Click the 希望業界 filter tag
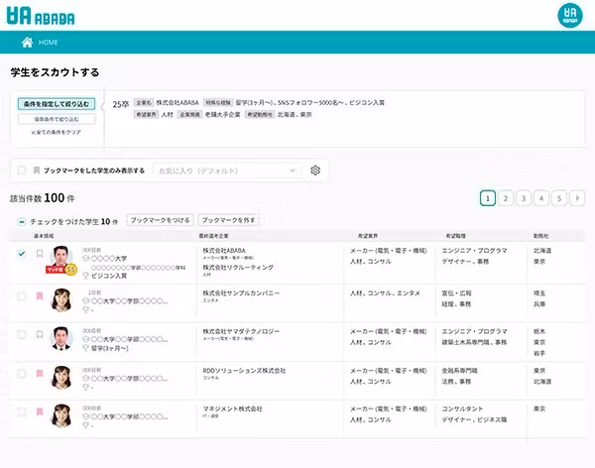This screenshot has width=595, height=468. pos(146,115)
